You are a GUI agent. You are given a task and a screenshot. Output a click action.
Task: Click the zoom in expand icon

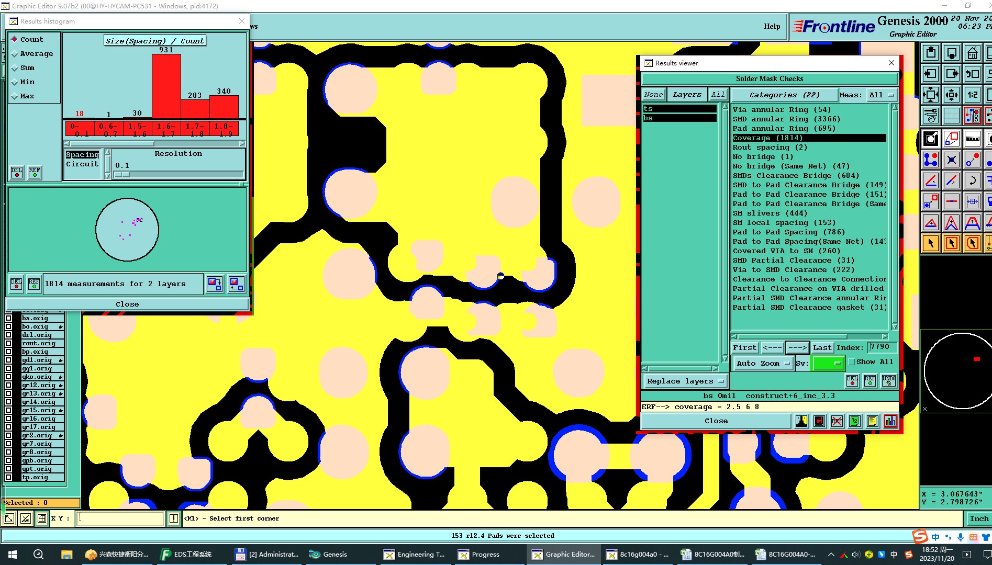click(931, 95)
